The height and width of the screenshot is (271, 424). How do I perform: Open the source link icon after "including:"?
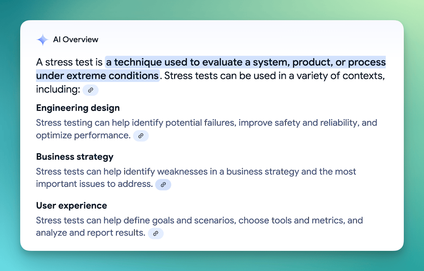click(x=90, y=90)
